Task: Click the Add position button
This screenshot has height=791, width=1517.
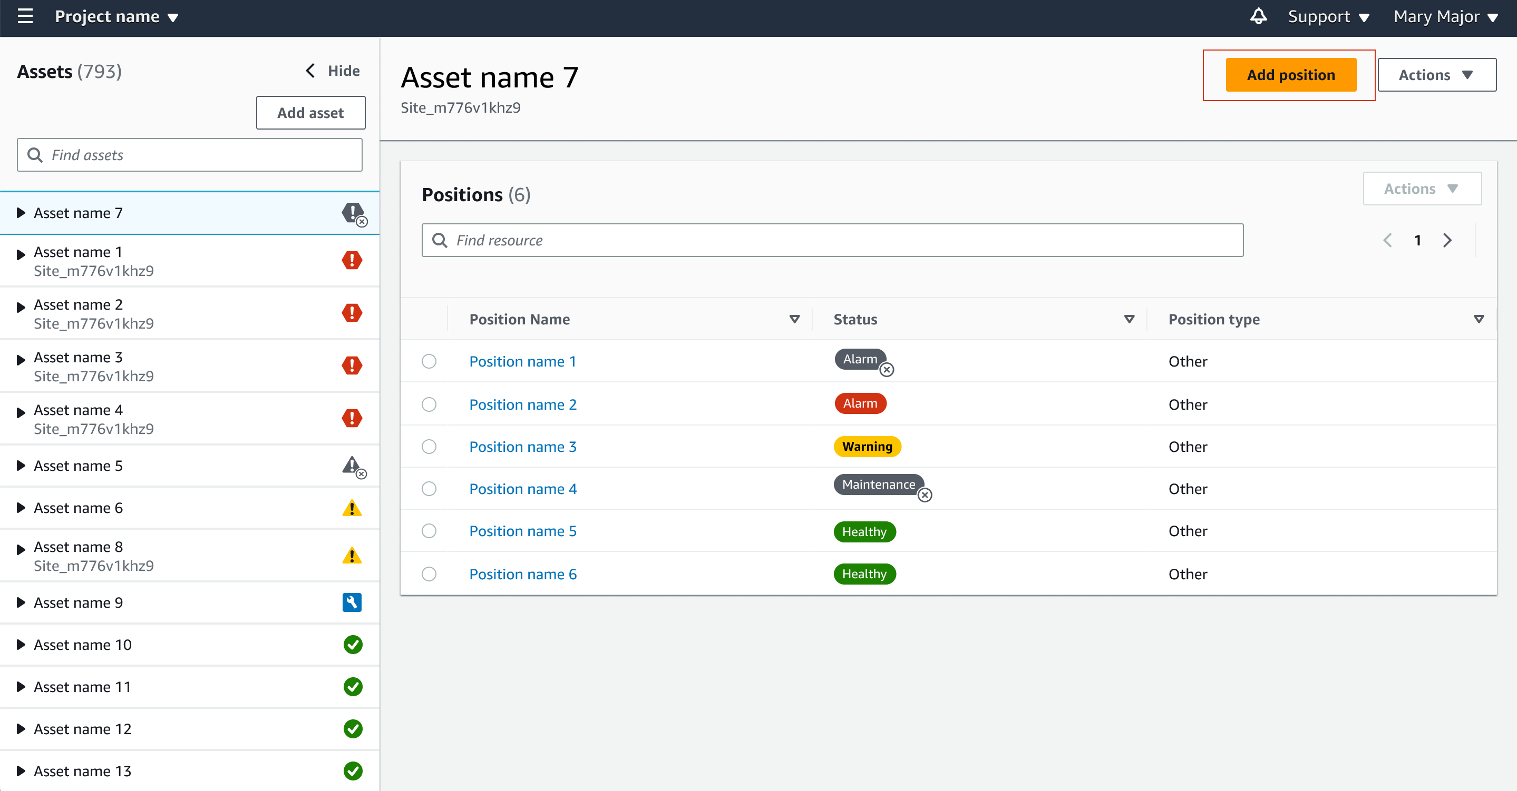Action: [x=1290, y=75]
